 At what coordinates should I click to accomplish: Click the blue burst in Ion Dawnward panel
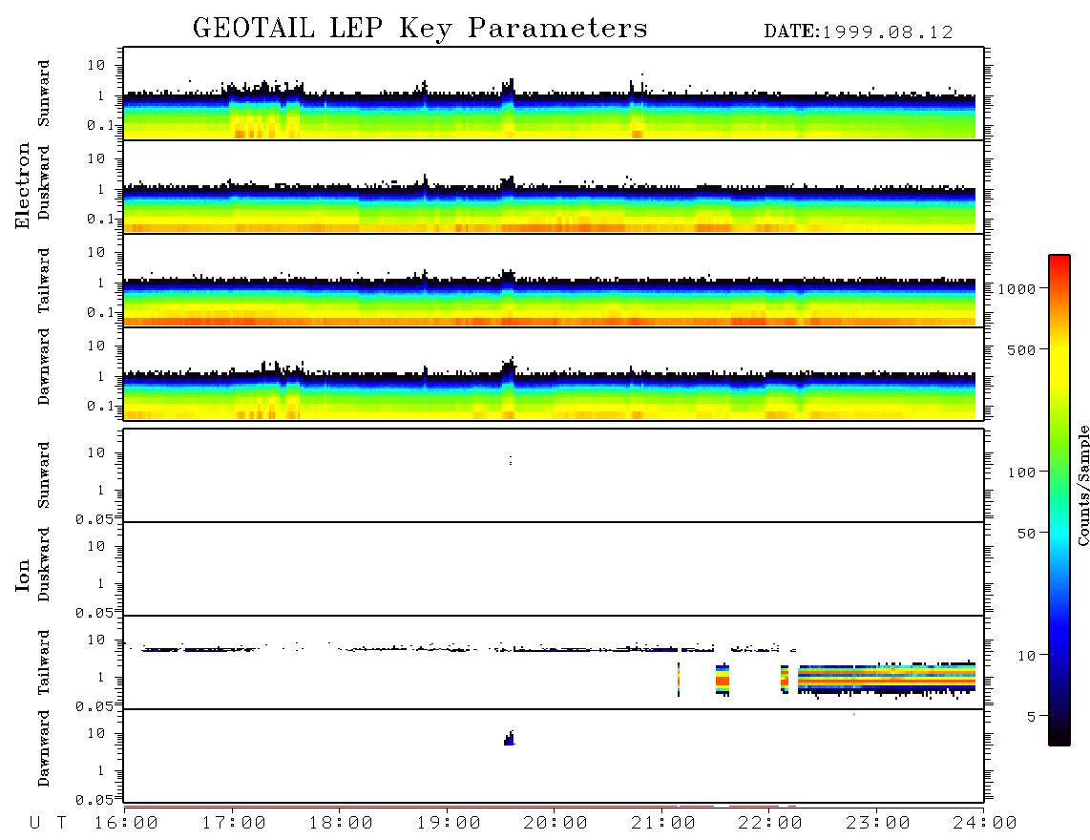(x=510, y=739)
